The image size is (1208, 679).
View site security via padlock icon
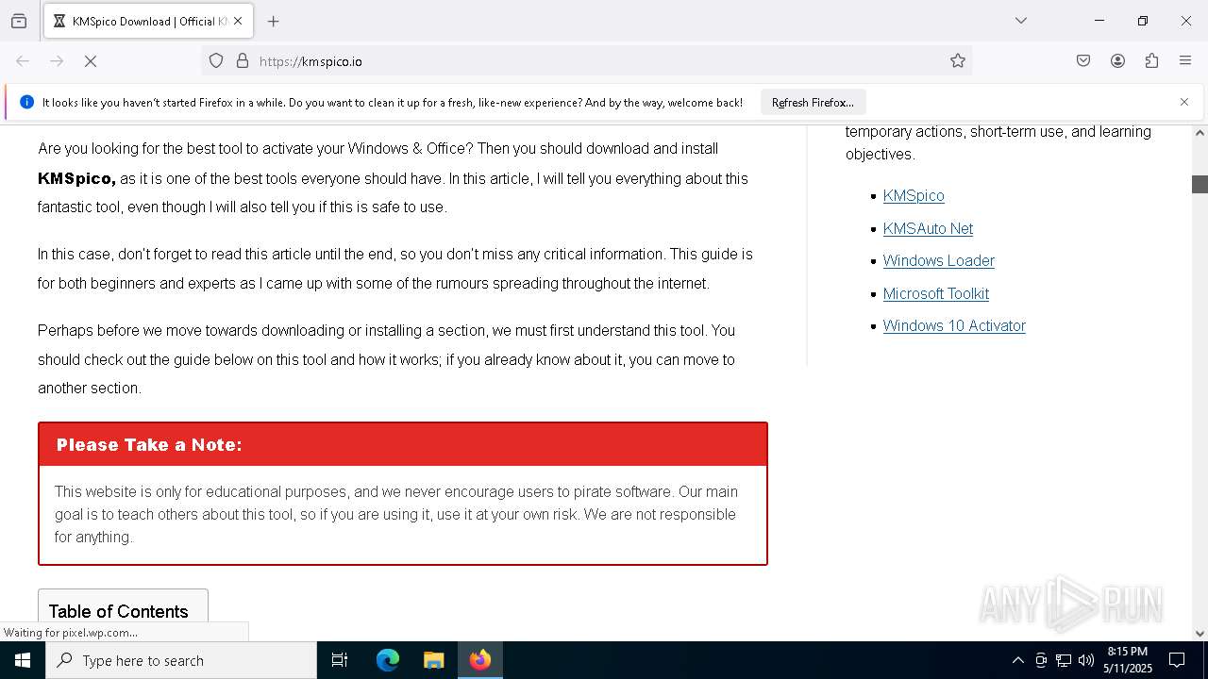pos(243,61)
